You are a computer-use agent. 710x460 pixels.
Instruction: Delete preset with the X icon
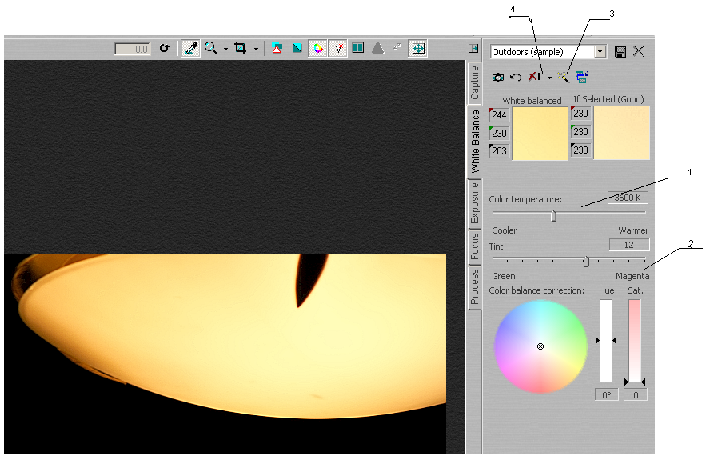point(639,51)
